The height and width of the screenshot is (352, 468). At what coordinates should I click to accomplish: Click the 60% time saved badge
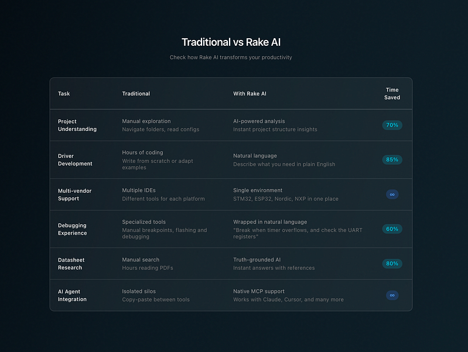[392, 229]
